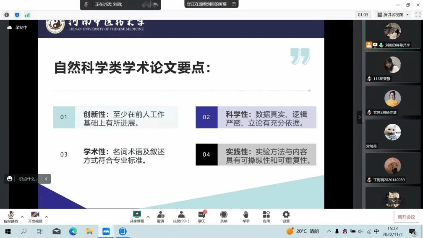Open the menu beside 您正在观看刘南的屏幕
This screenshot has height=238, width=423.
click(234, 4)
